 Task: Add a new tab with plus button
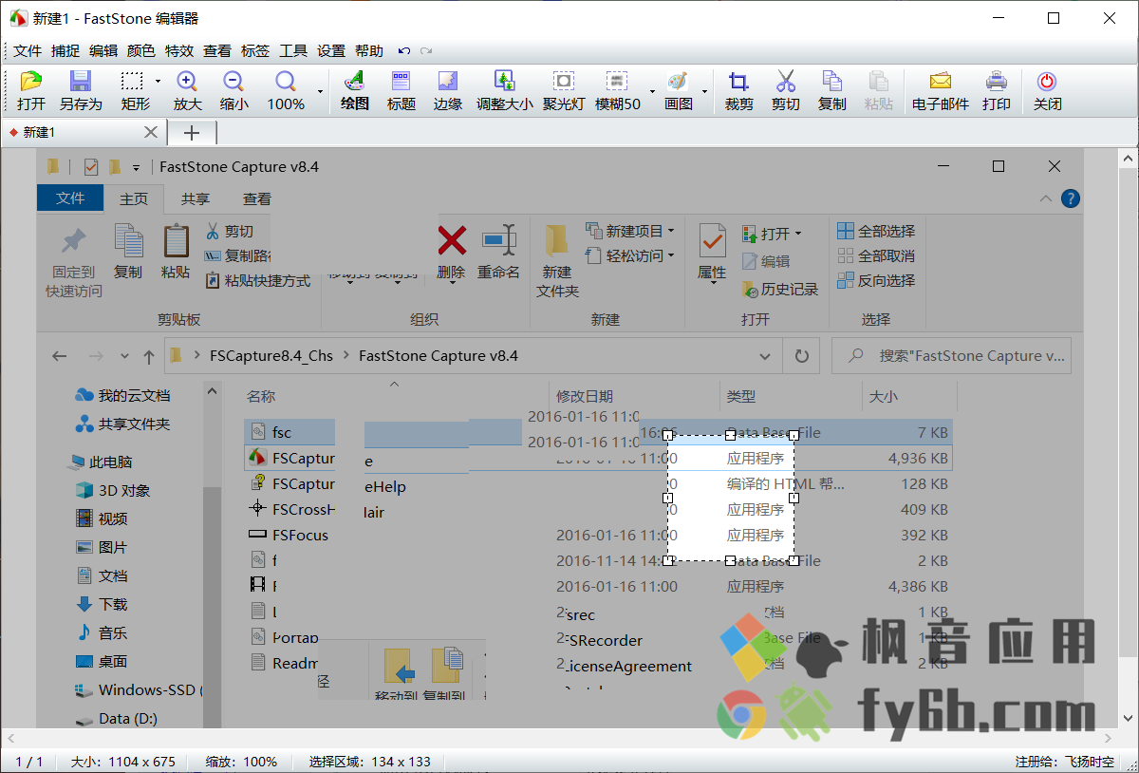pos(192,133)
